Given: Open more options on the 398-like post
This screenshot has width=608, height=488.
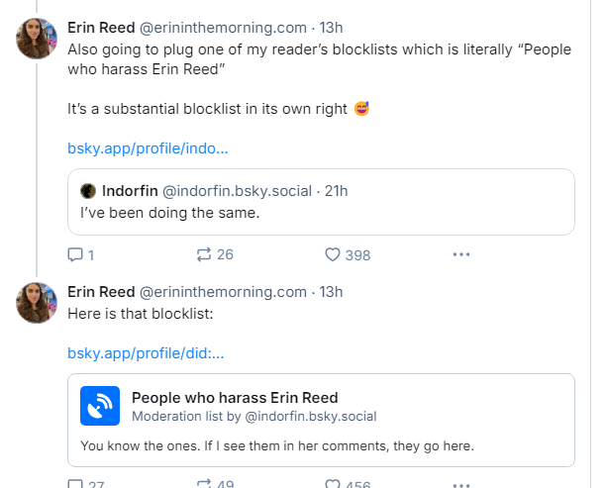Looking at the screenshot, I should [x=460, y=254].
